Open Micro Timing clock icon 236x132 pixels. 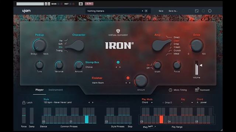click(x=170, y=90)
